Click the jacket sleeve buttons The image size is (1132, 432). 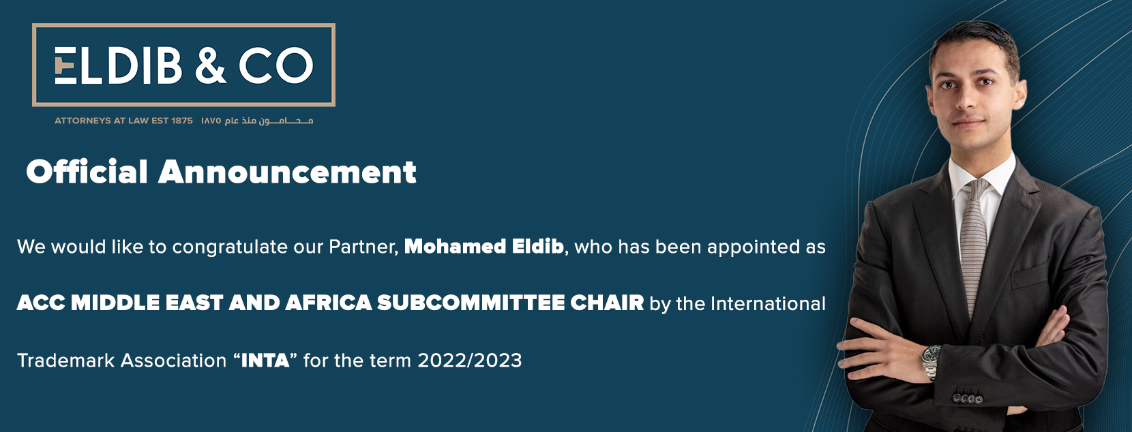(968, 397)
